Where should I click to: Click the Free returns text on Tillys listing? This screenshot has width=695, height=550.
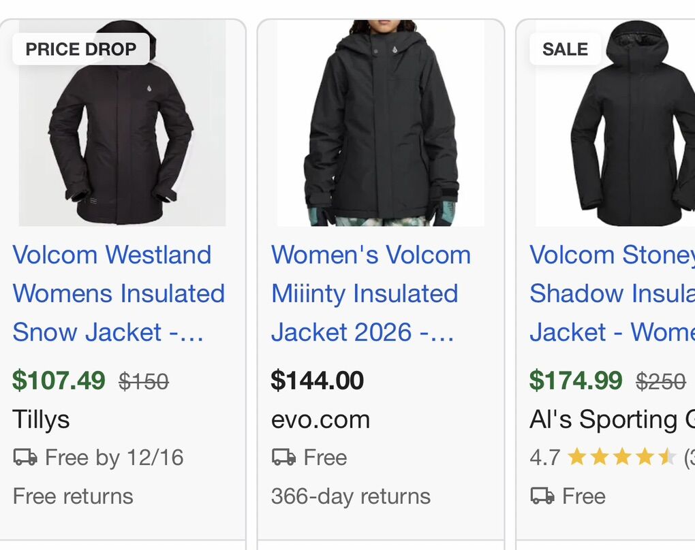click(73, 496)
